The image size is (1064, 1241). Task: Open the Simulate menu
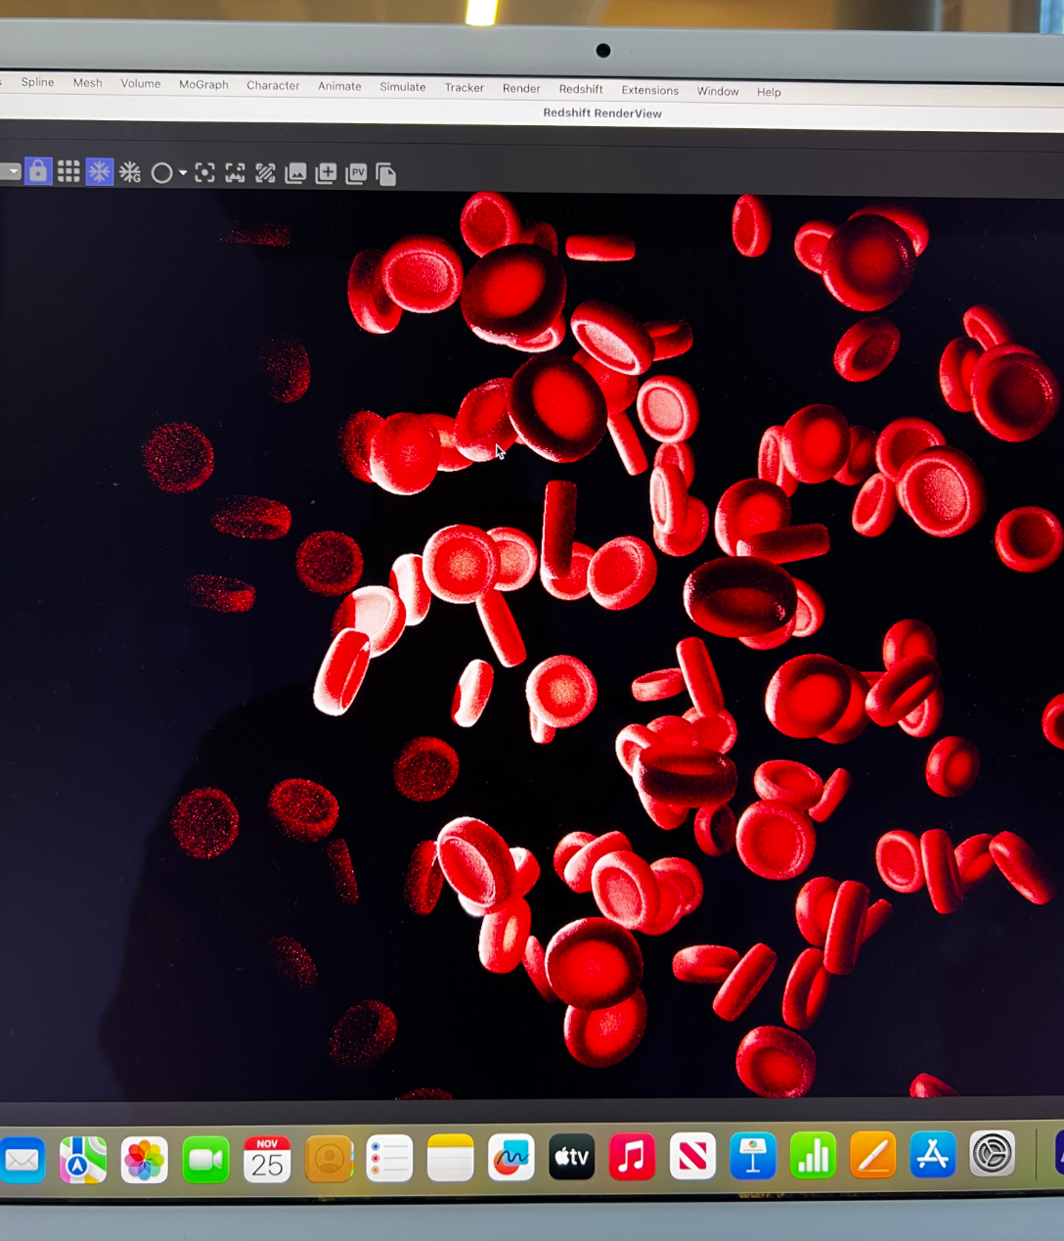click(403, 87)
